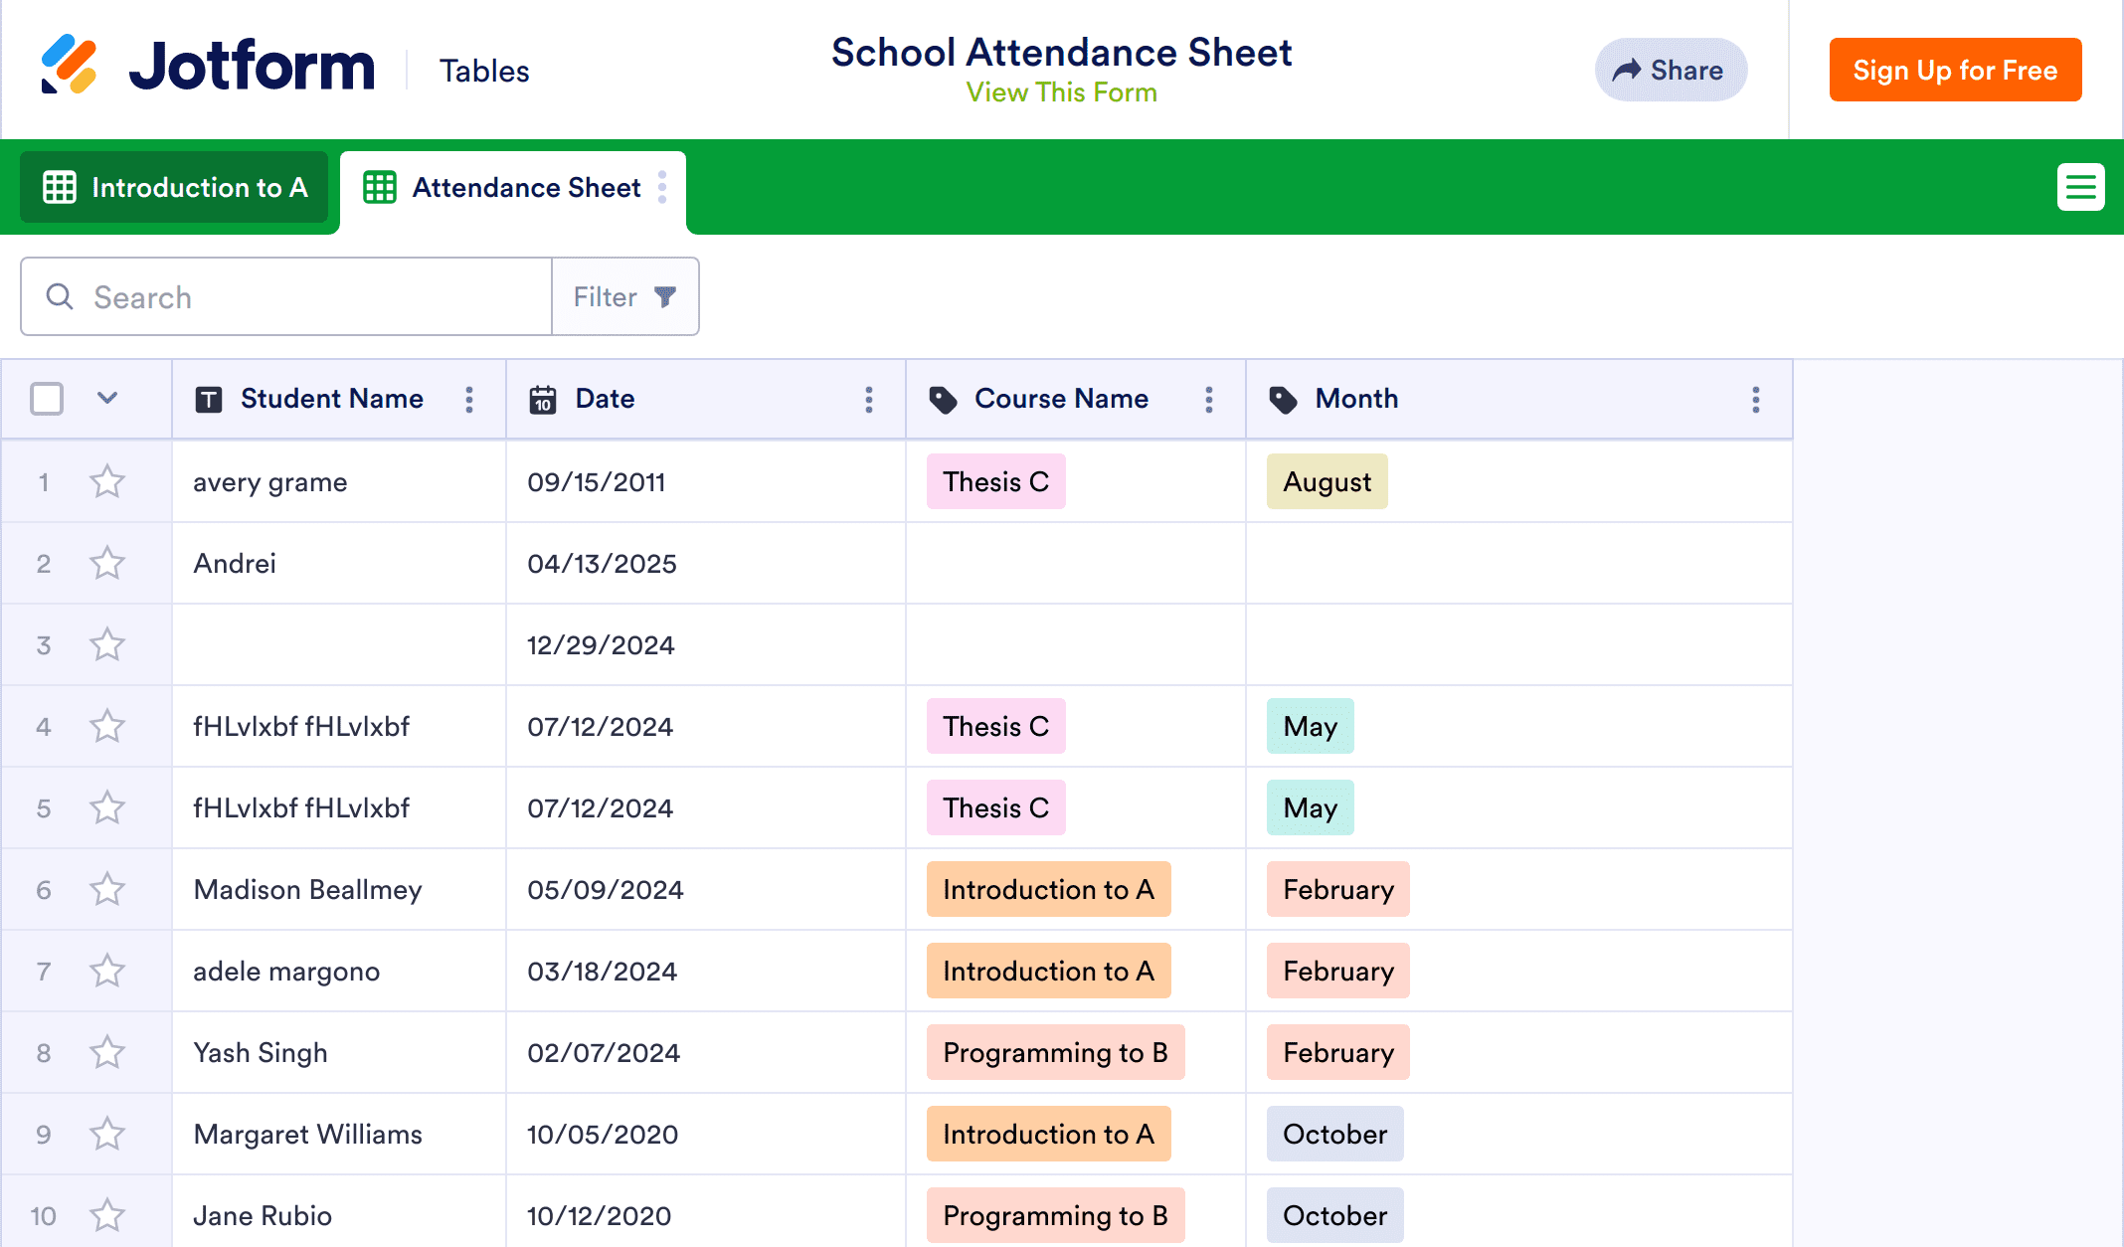Open Month column three-dot menu
The width and height of the screenshot is (2124, 1247).
pyautogui.click(x=1756, y=400)
